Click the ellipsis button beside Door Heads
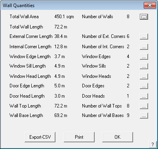 144,96
